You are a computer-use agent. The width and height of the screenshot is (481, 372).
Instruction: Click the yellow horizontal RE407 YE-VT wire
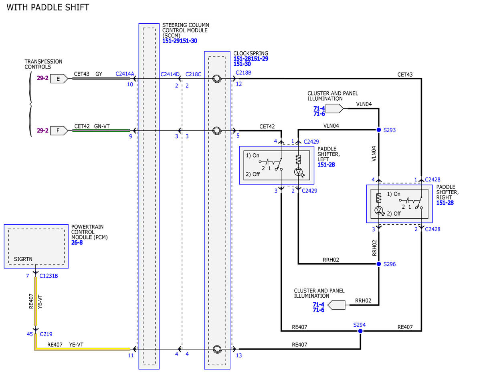(83, 350)
